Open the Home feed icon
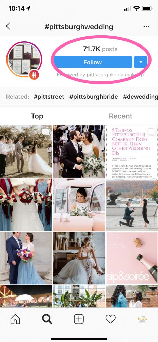This screenshot has width=158, height=342. click(x=15, y=319)
